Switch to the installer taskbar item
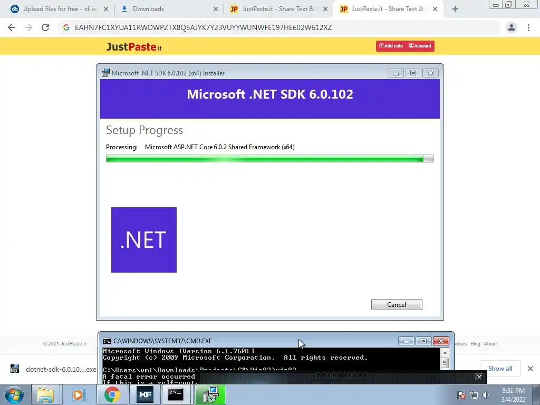The width and height of the screenshot is (540, 405). click(211, 394)
